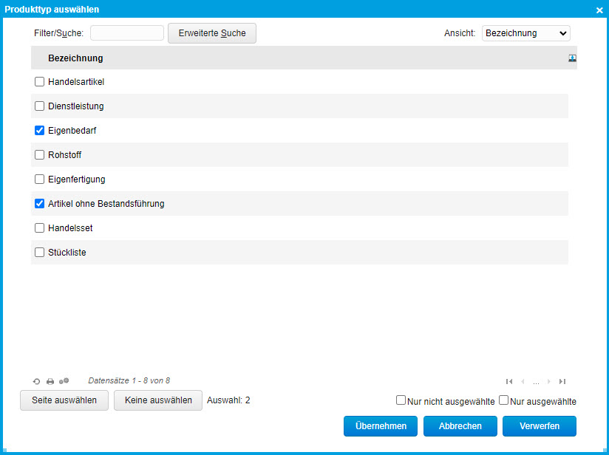Viewport: 609px width, 455px height.
Task: Open list settings via the gears icon
Action: tap(64, 381)
